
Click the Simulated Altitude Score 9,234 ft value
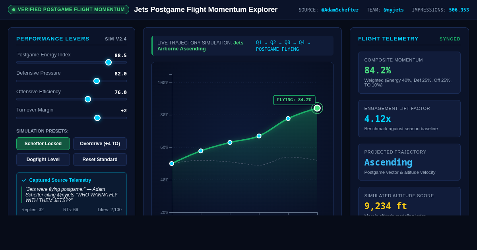click(386, 206)
